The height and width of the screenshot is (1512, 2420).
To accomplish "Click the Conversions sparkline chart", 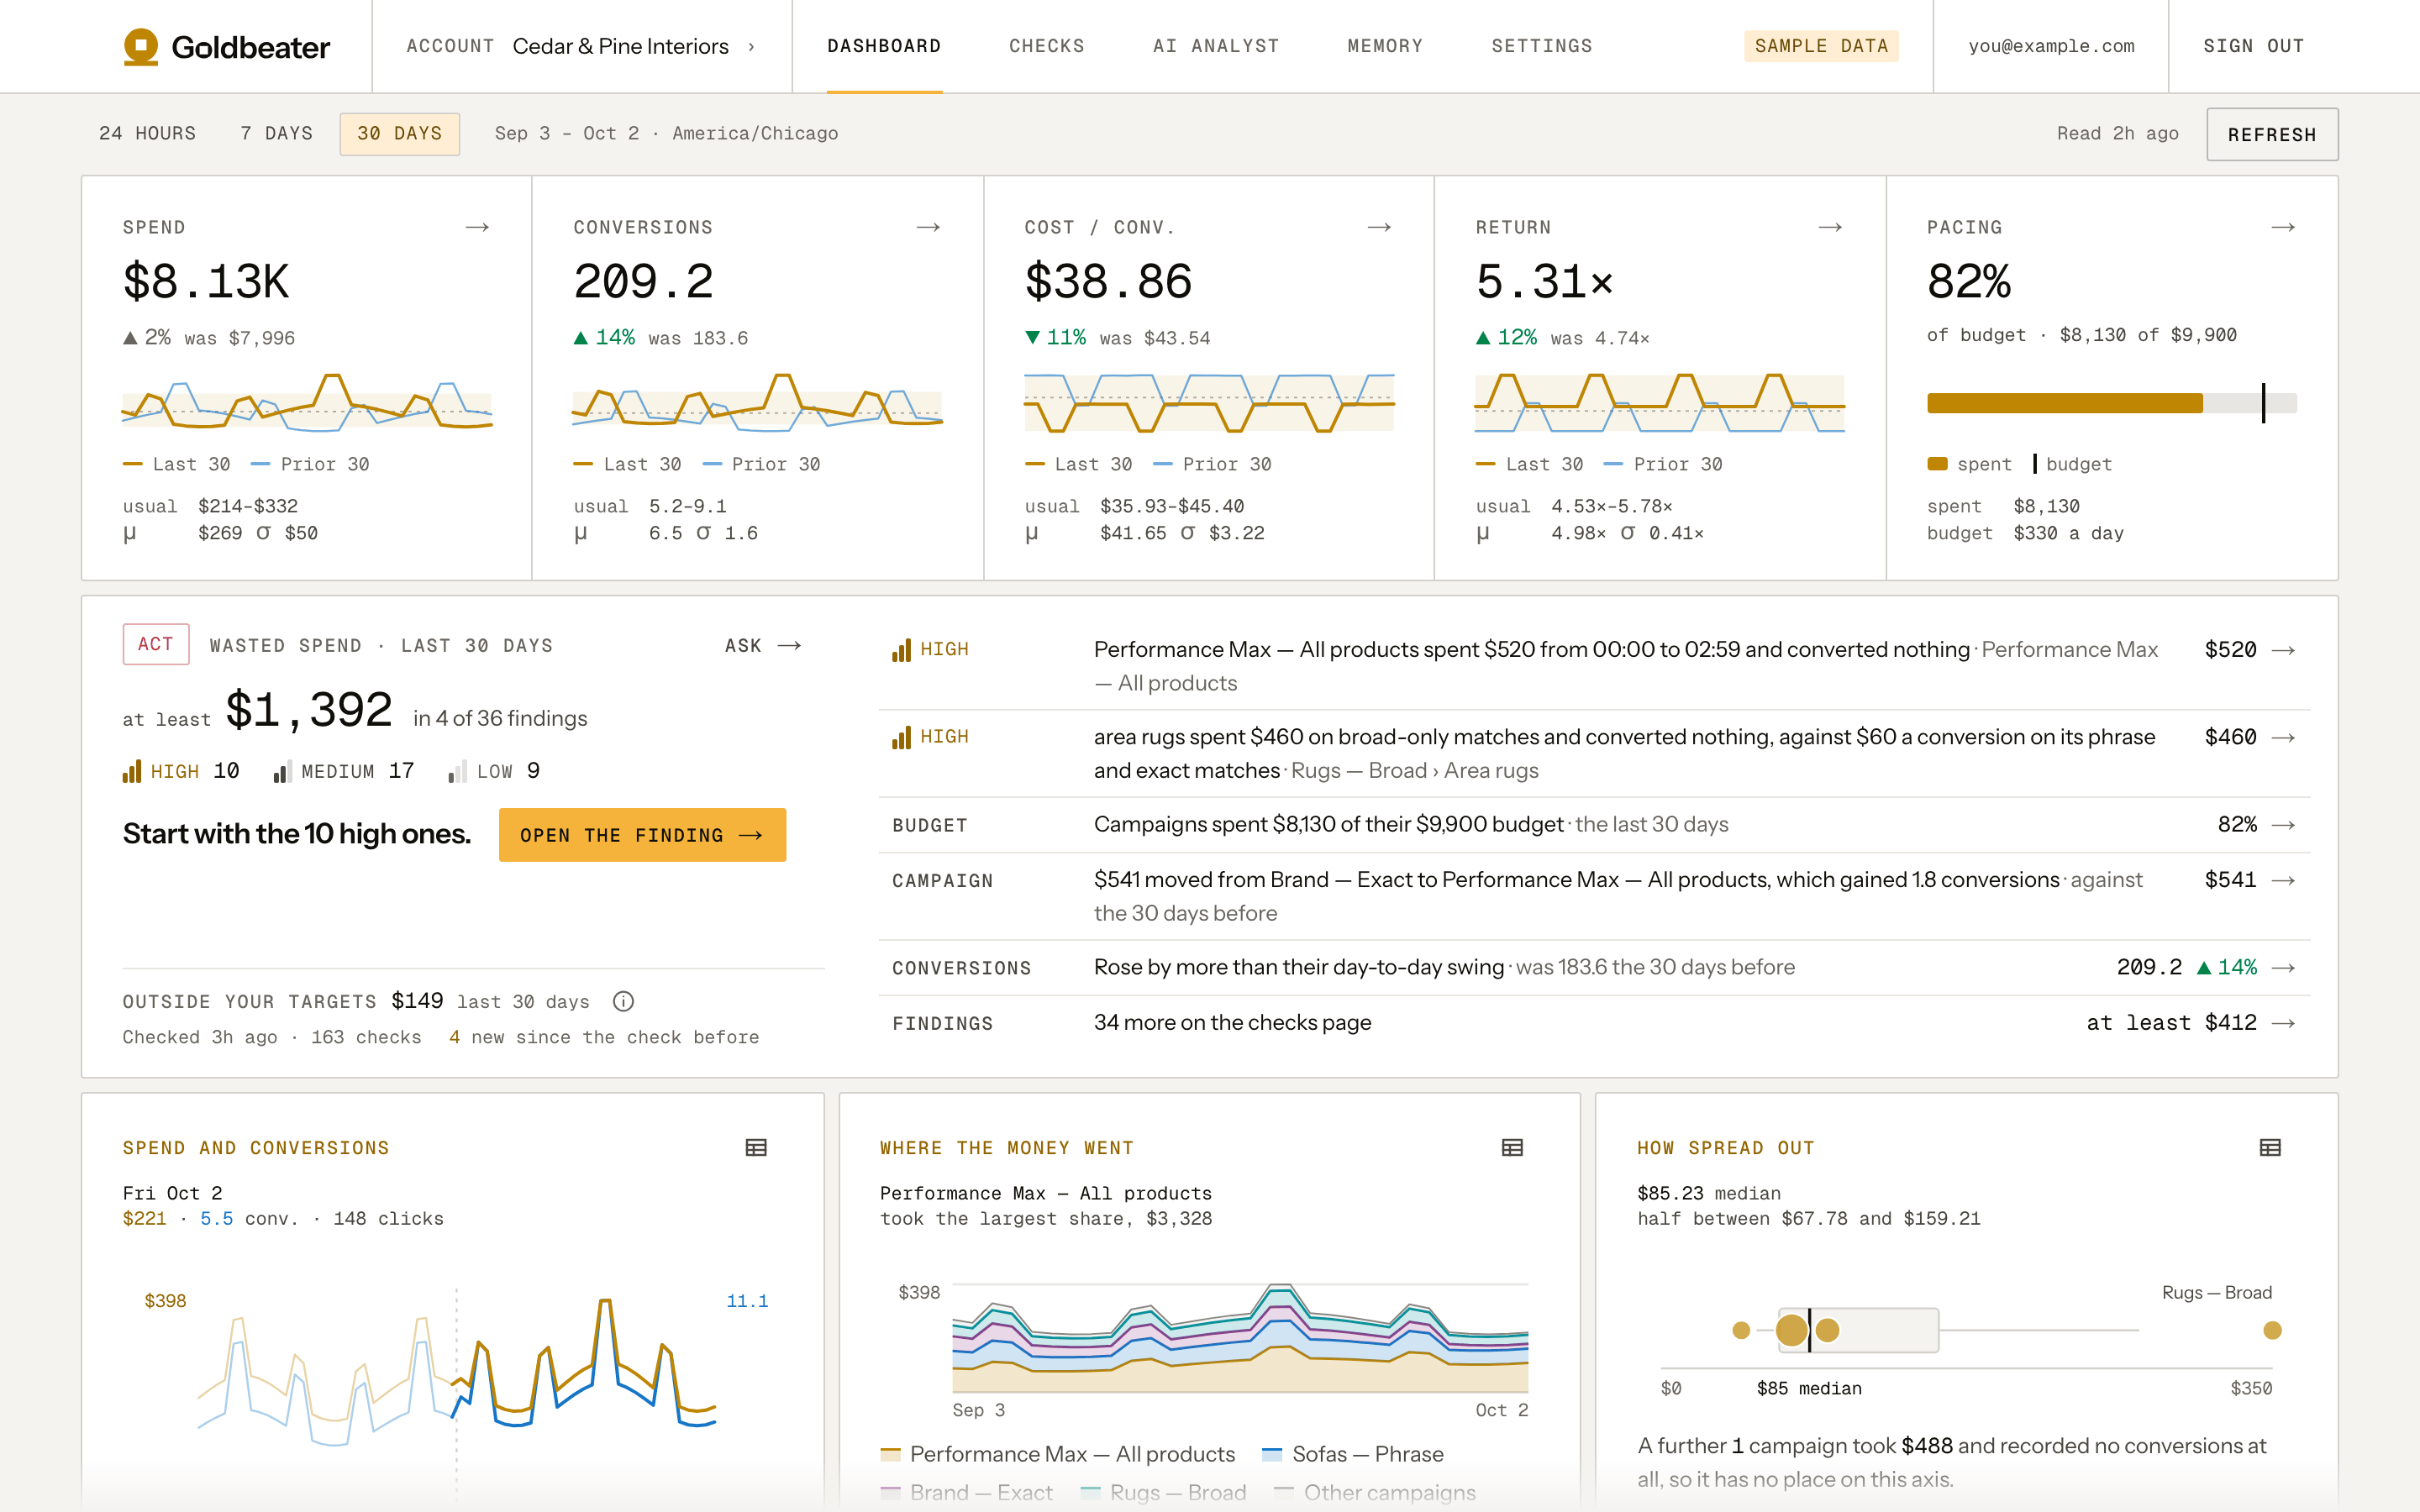I will (x=757, y=402).
